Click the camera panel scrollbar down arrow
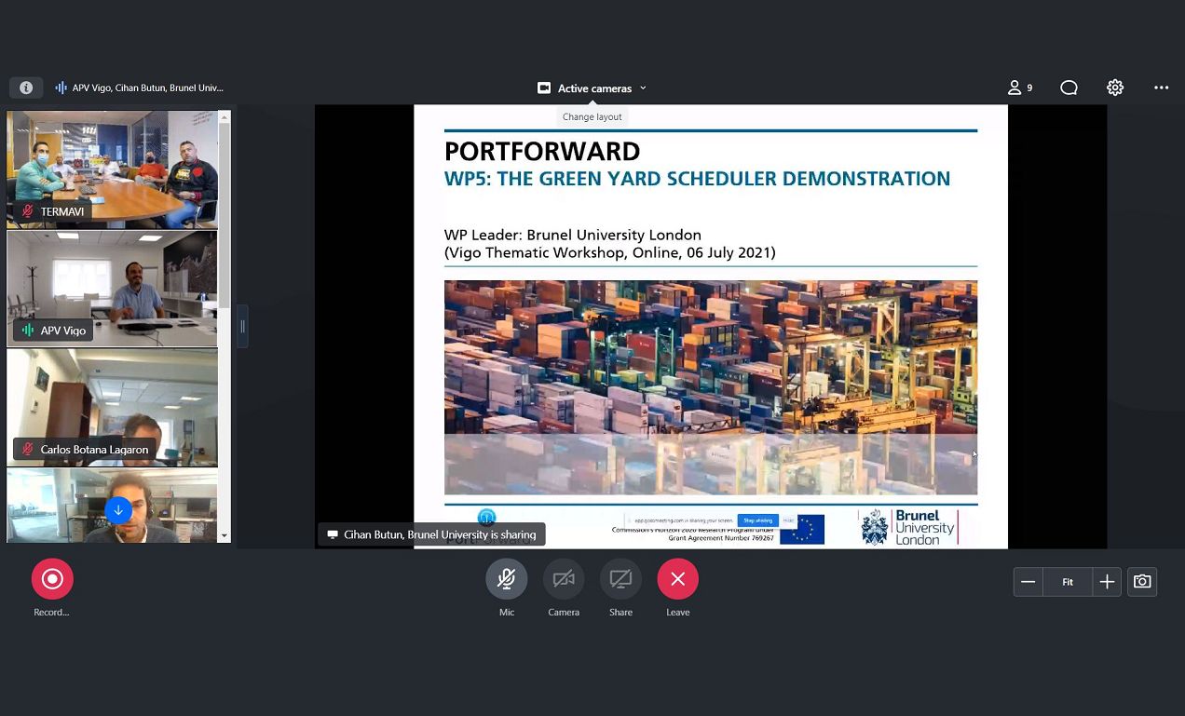1185x716 pixels. 224,536
